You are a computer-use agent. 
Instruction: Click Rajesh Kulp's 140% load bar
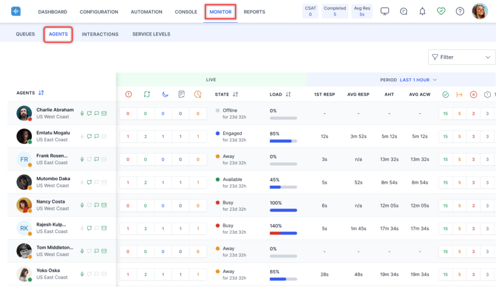click(284, 233)
